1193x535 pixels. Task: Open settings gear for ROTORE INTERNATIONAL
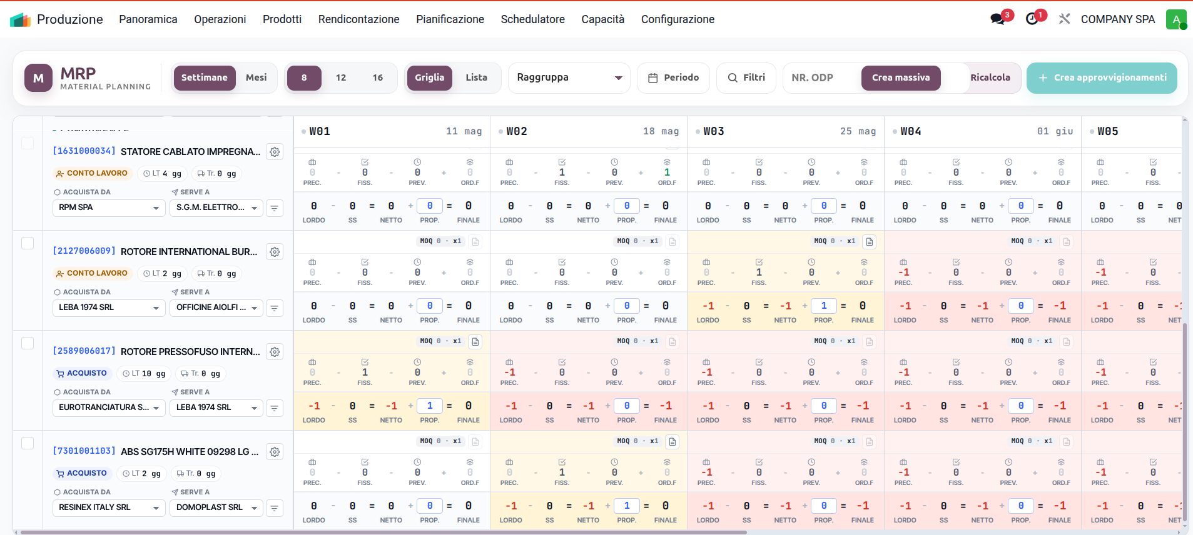[275, 252]
